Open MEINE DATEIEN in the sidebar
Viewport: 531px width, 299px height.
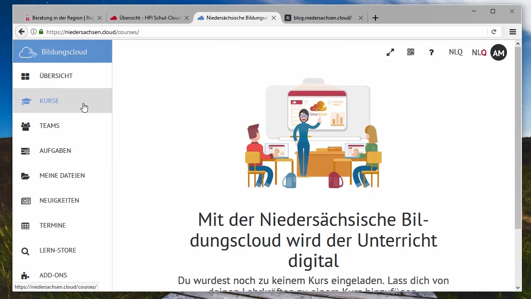click(x=62, y=175)
